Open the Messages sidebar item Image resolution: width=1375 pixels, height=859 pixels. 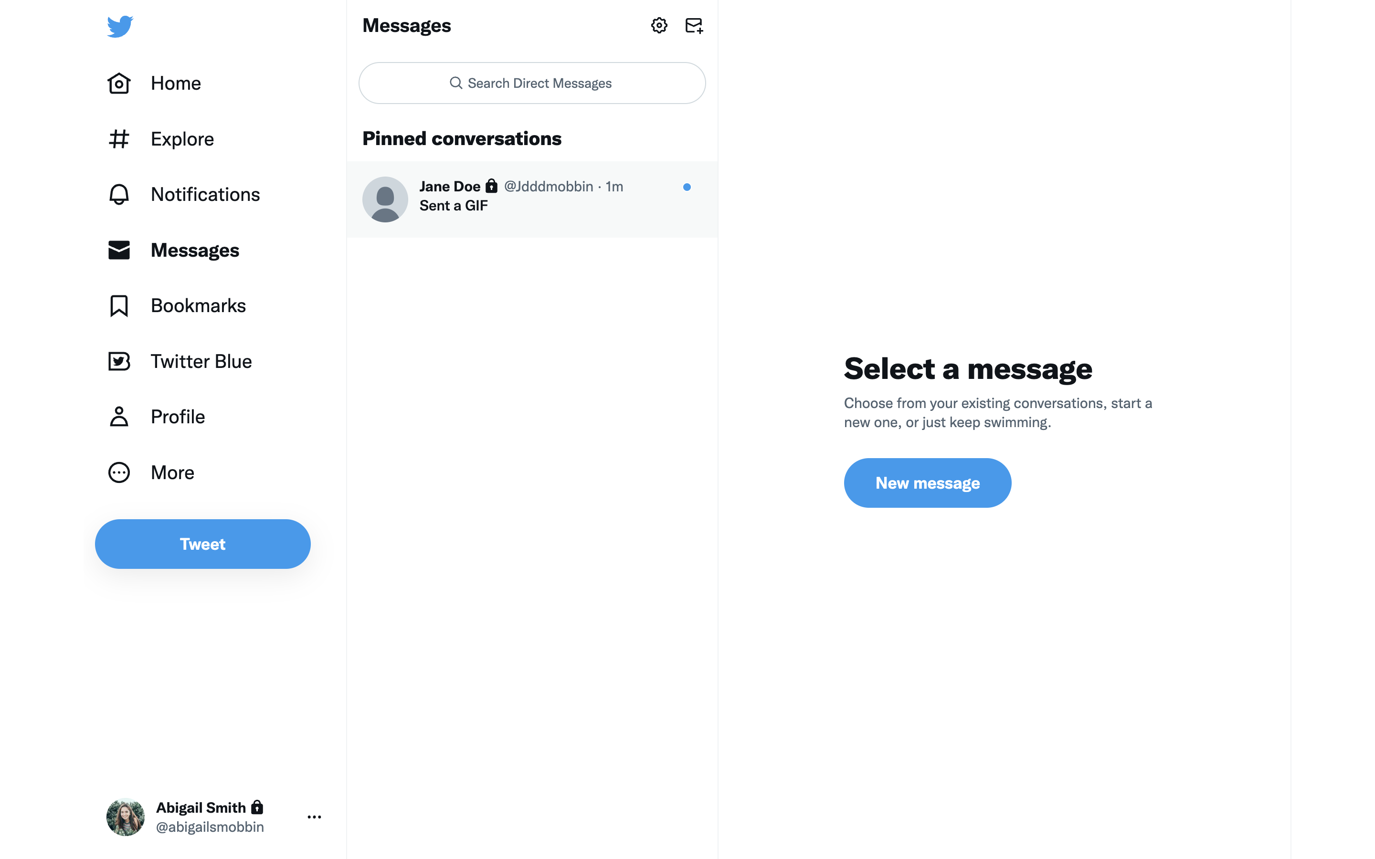pyautogui.click(x=174, y=250)
